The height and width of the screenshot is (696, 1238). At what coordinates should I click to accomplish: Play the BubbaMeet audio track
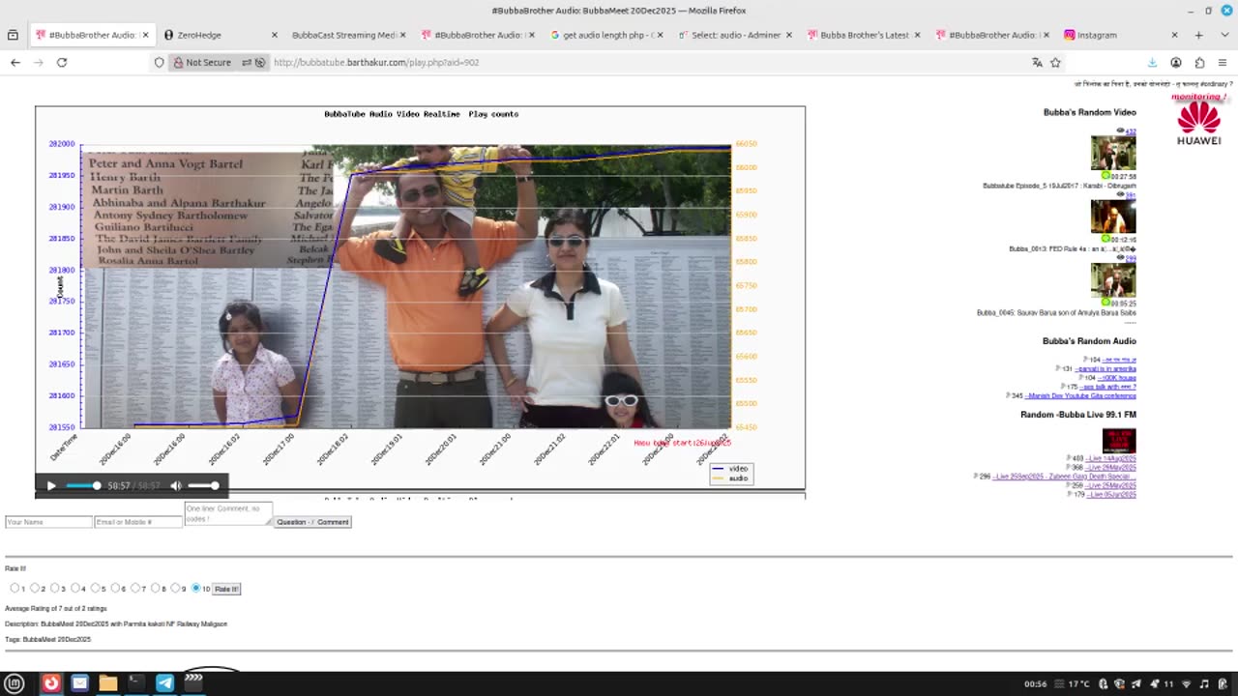click(51, 485)
